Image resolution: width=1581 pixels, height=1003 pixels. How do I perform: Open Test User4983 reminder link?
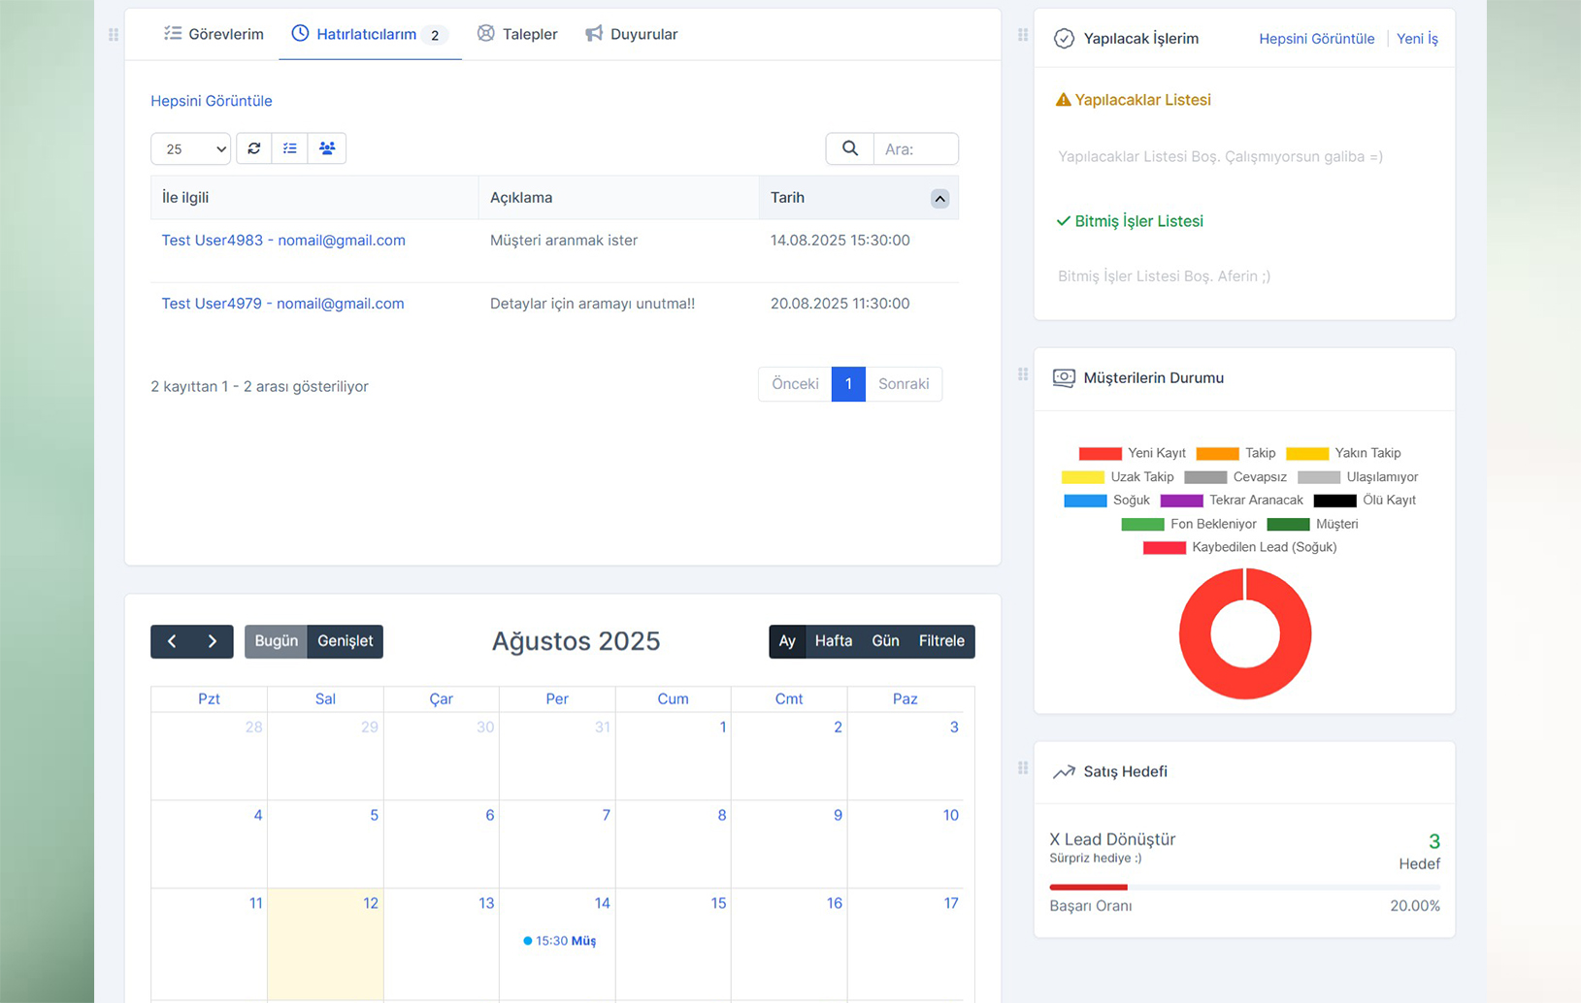click(283, 241)
